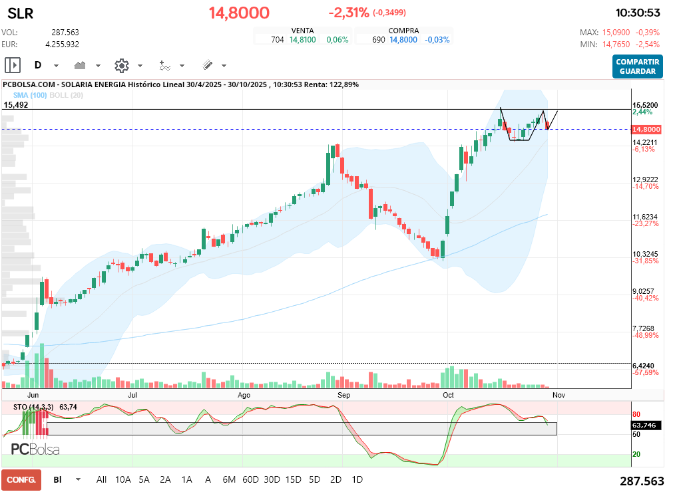
Task: Toggle the side panel play icon
Action: click(x=13, y=65)
